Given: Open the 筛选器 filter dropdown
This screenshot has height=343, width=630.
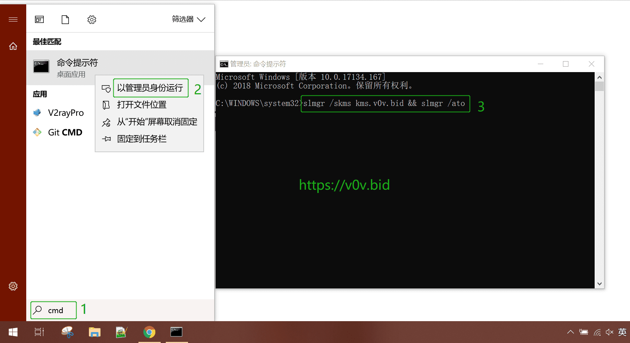Looking at the screenshot, I should (x=188, y=19).
